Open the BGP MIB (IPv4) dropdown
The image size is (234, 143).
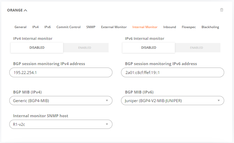pos(61,101)
